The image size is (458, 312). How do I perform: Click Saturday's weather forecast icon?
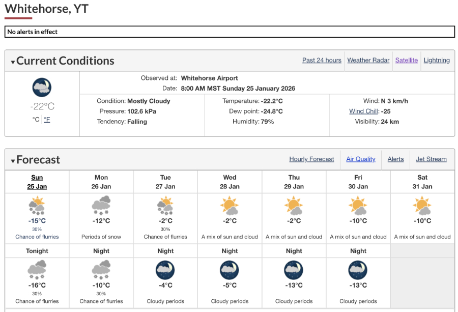tap(422, 207)
